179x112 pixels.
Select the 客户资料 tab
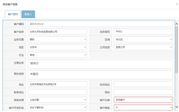click(x=13, y=14)
